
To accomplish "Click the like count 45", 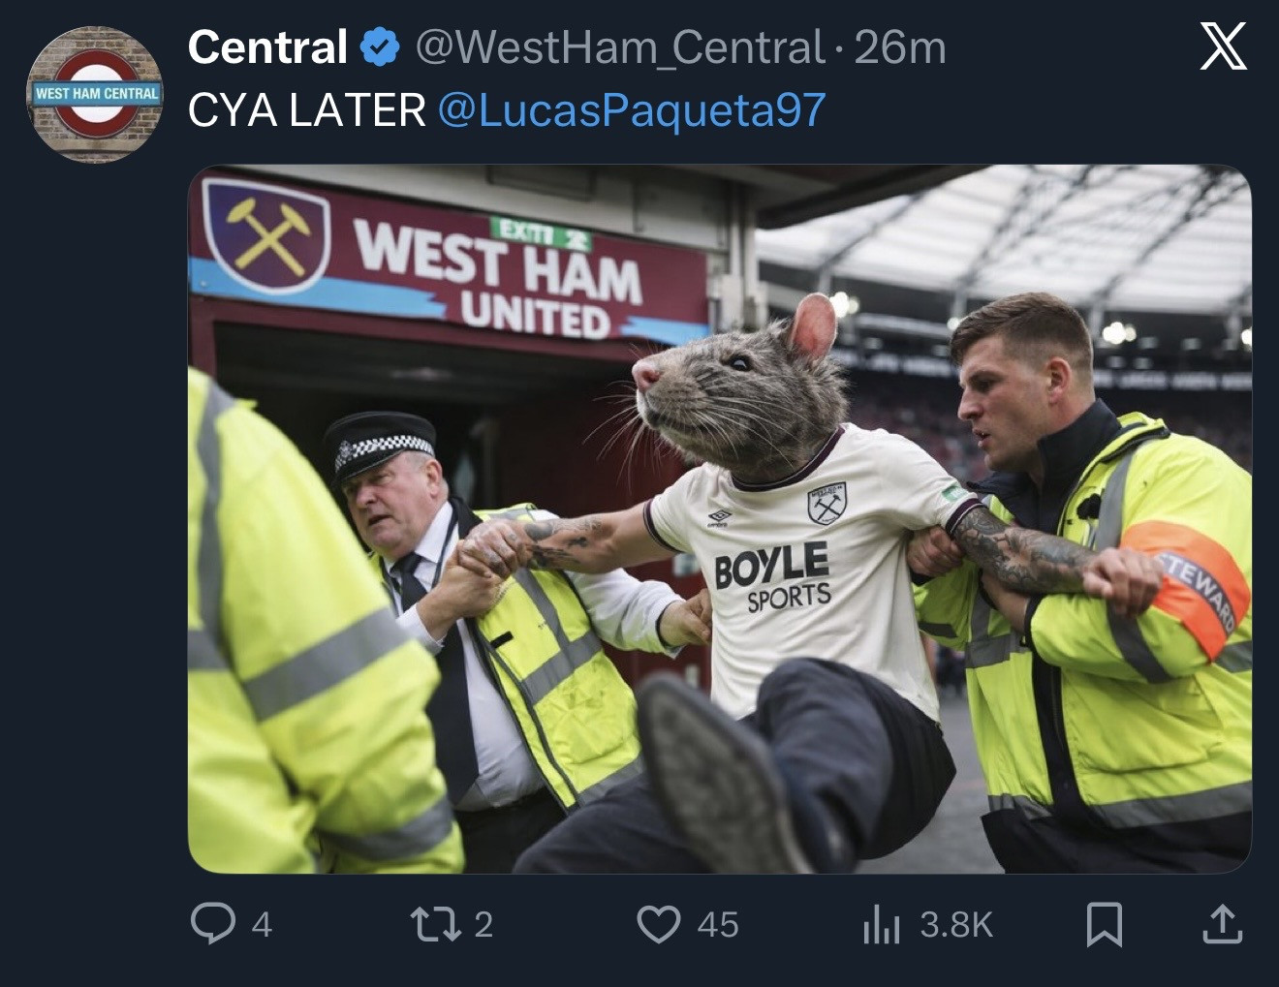I will click(718, 924).
